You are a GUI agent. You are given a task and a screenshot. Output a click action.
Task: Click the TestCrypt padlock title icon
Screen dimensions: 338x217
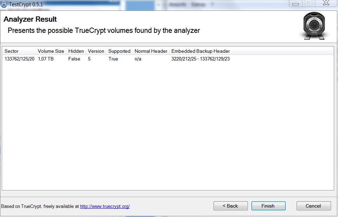pyautogui.click(x=4, y=4)
